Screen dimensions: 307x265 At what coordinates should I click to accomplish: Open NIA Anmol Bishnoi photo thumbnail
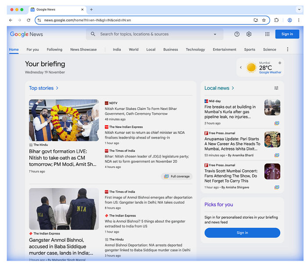coord(64,209)
